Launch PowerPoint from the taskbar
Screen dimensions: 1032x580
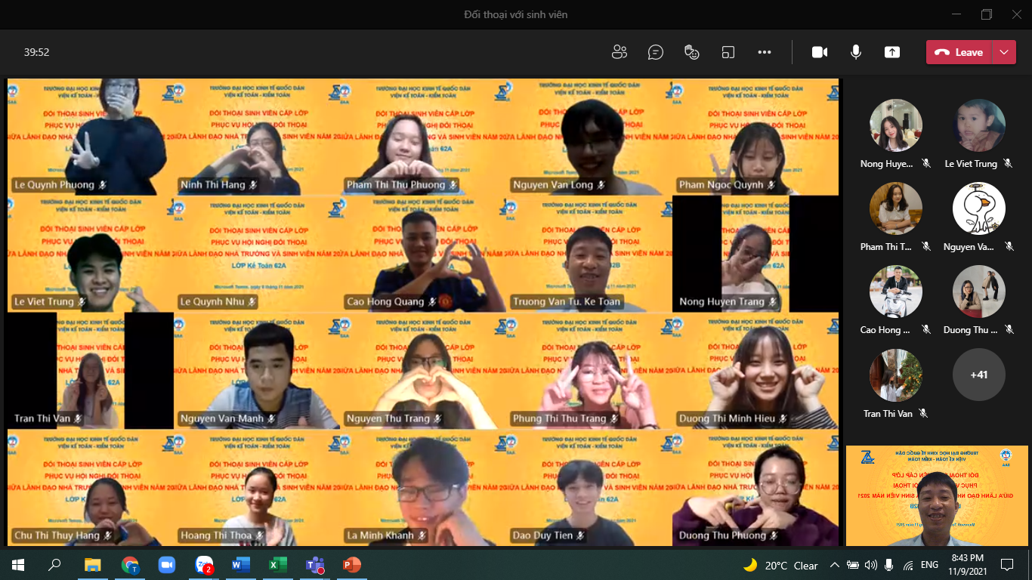tap(351, 564)
